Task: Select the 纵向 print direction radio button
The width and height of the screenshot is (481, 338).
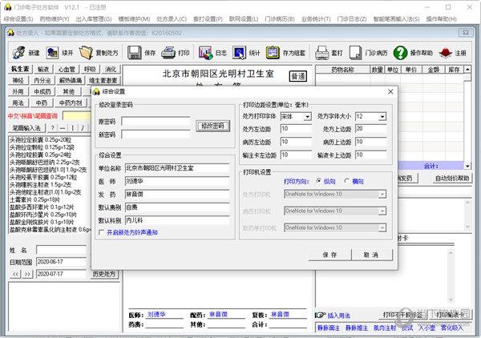Action: (x=319, y=181)
